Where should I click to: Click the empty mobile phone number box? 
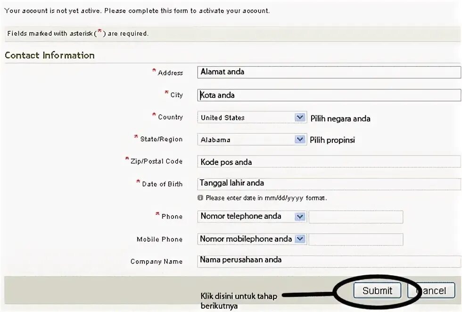pos(356,239)
